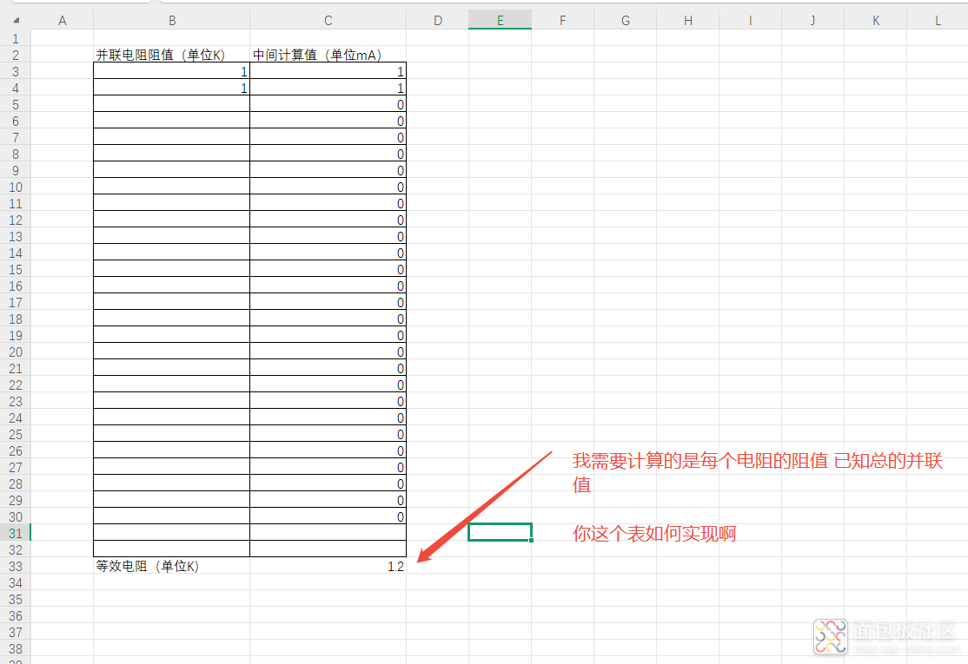The image size is (968, 664).
Task: Select column L header
Action: (937, 20)
